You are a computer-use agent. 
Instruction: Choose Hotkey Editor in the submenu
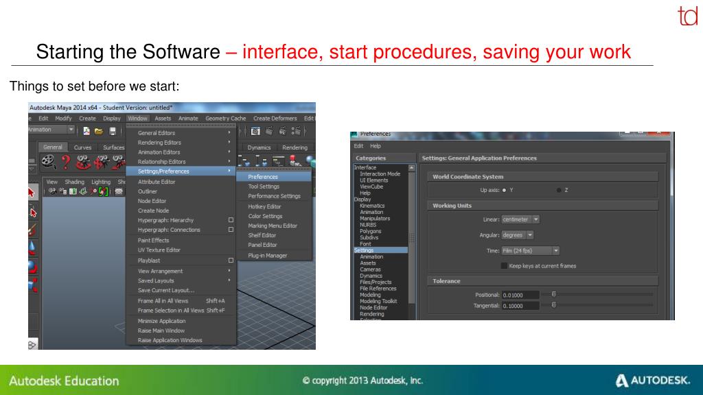(274, 206)
